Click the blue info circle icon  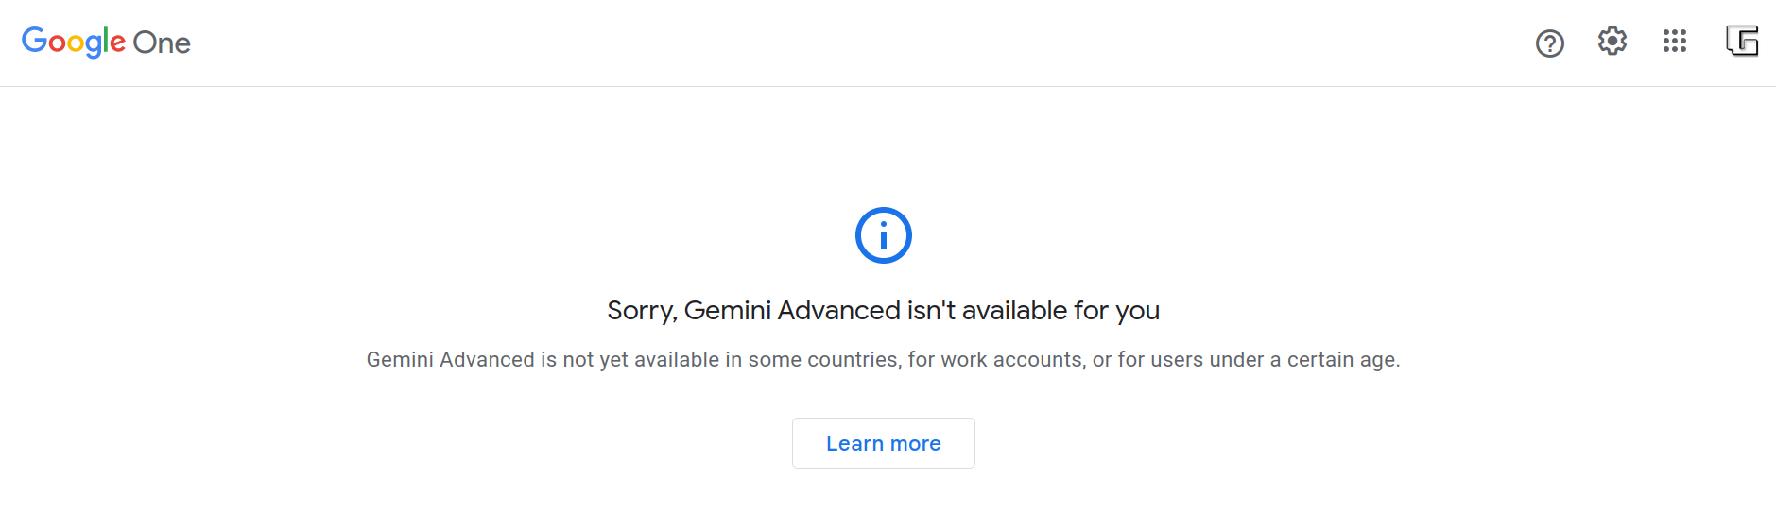point(883,235)
